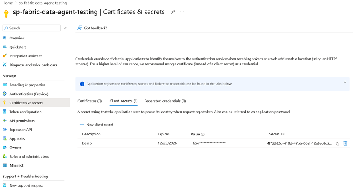Open Expose an API page
This screenshot has width=353, height=190.
pos(21,130)
